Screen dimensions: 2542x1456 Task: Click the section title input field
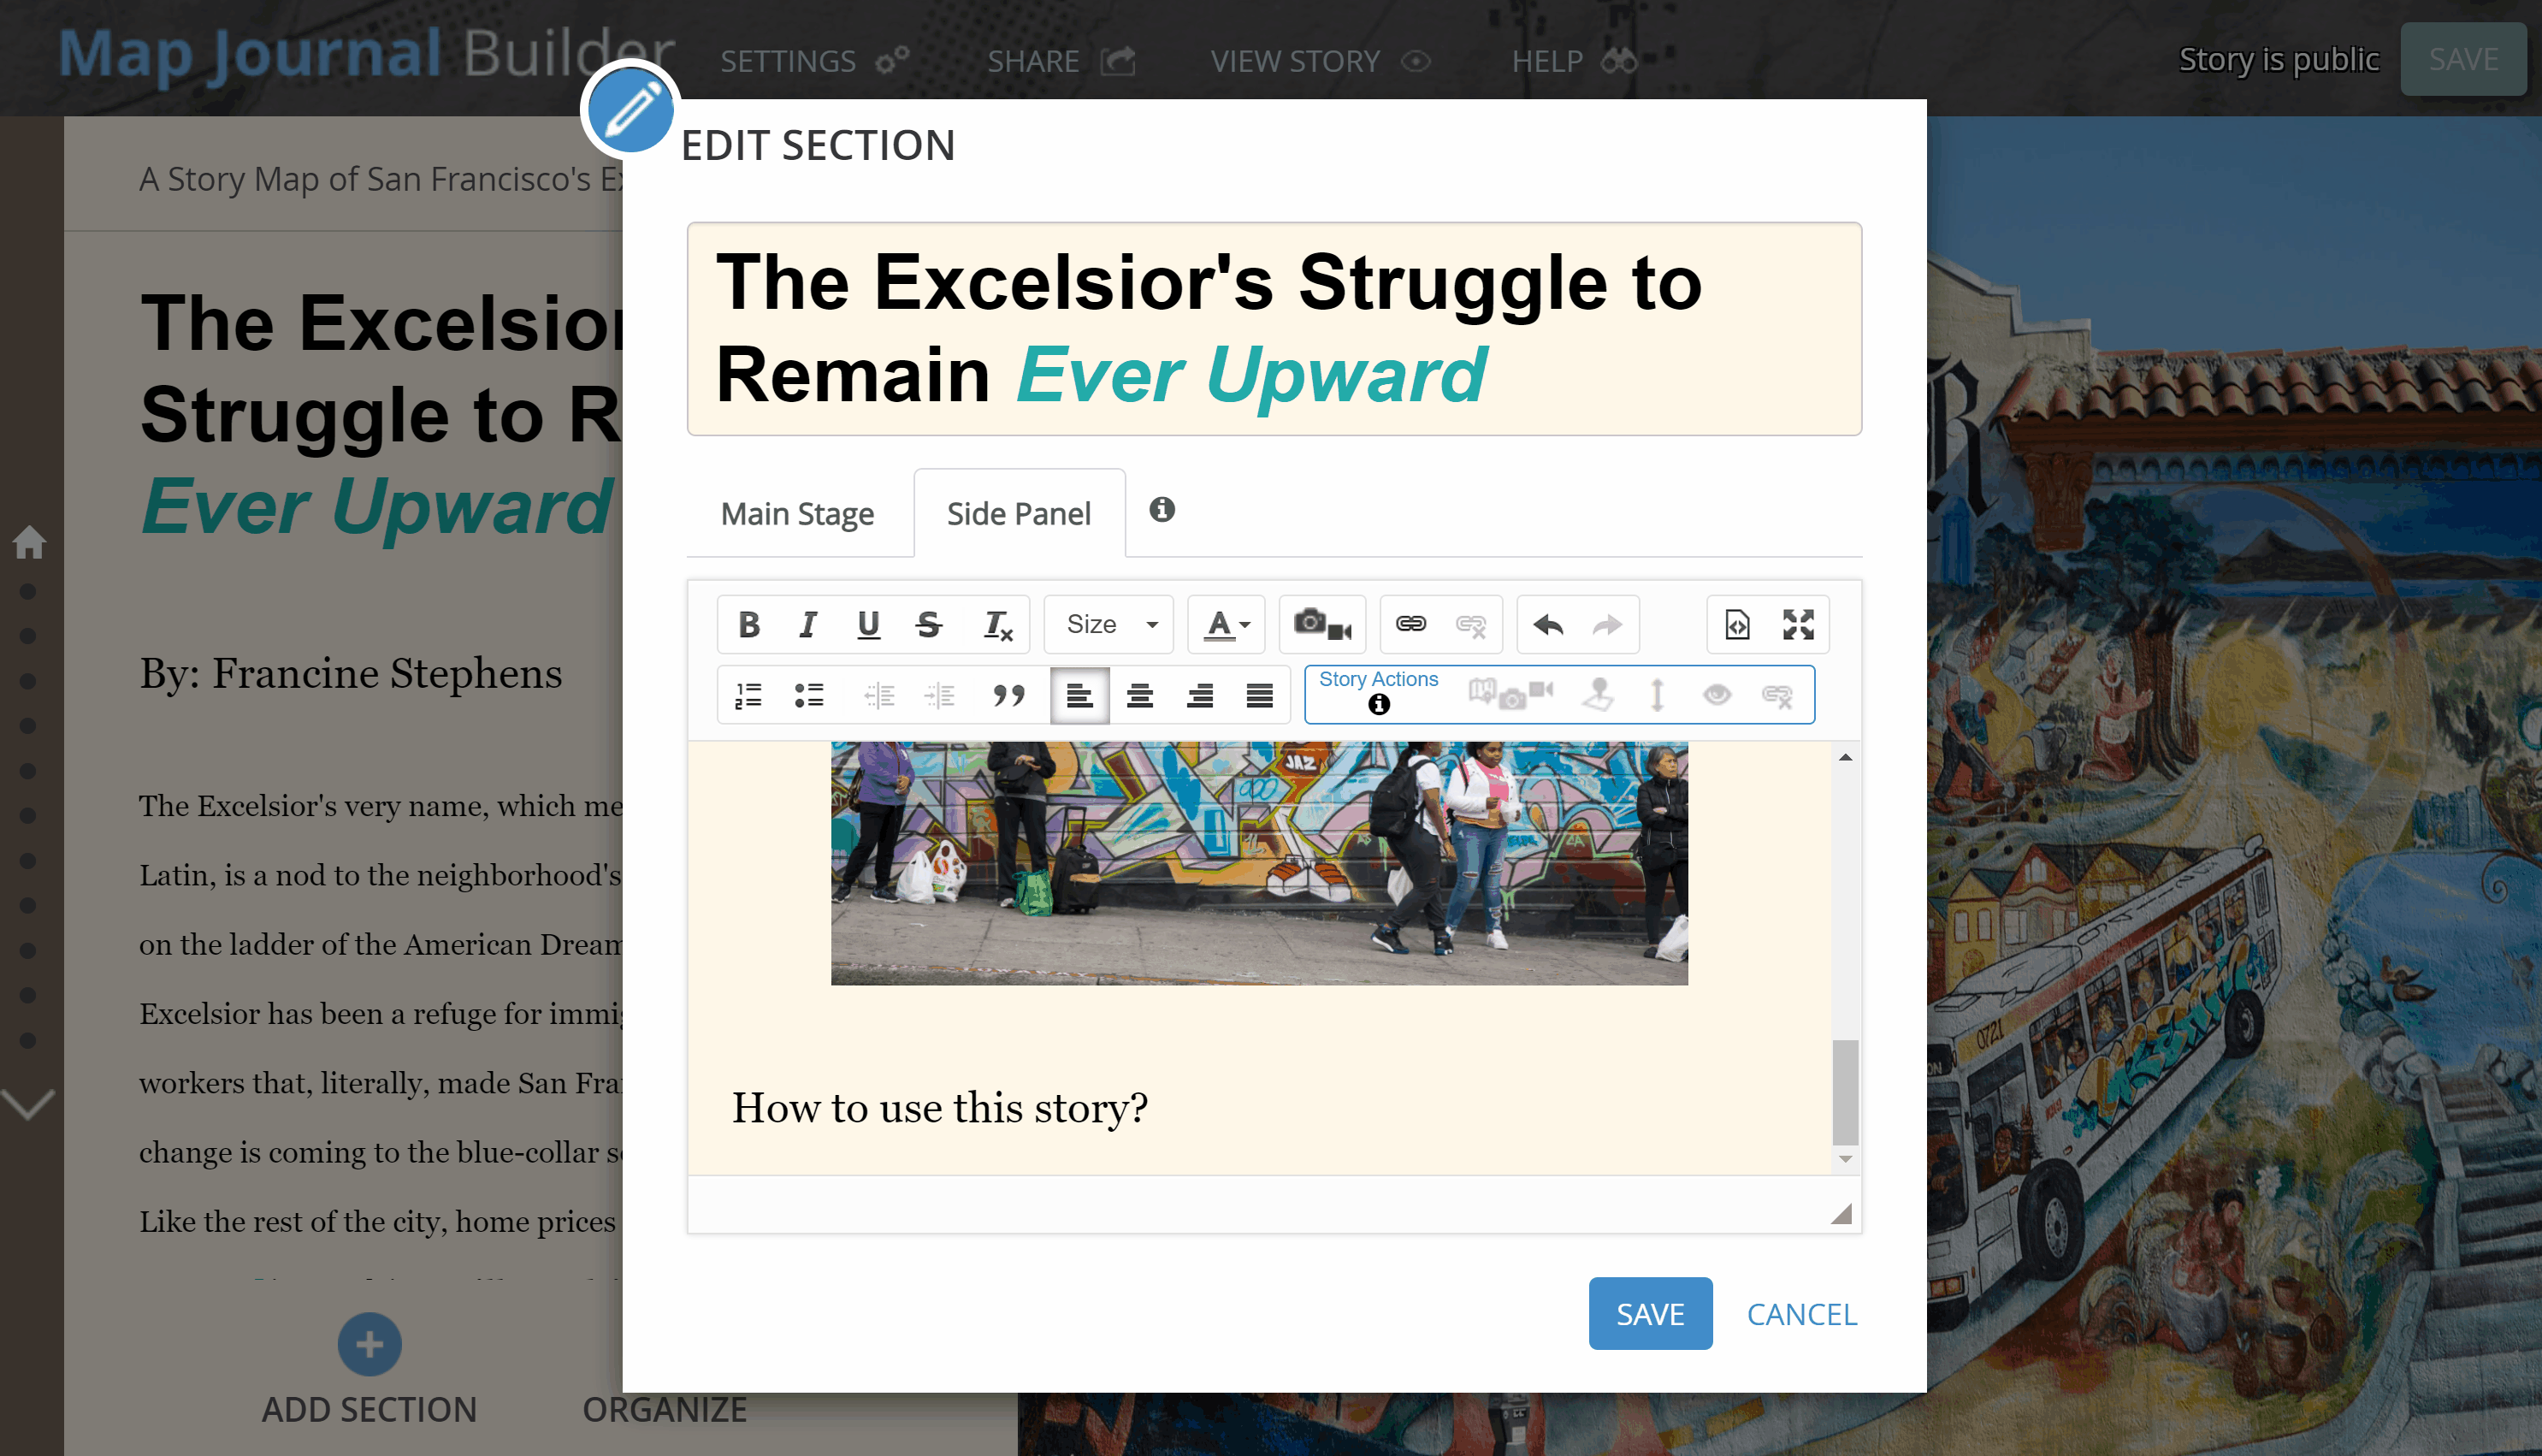(x=1274, y=329)
